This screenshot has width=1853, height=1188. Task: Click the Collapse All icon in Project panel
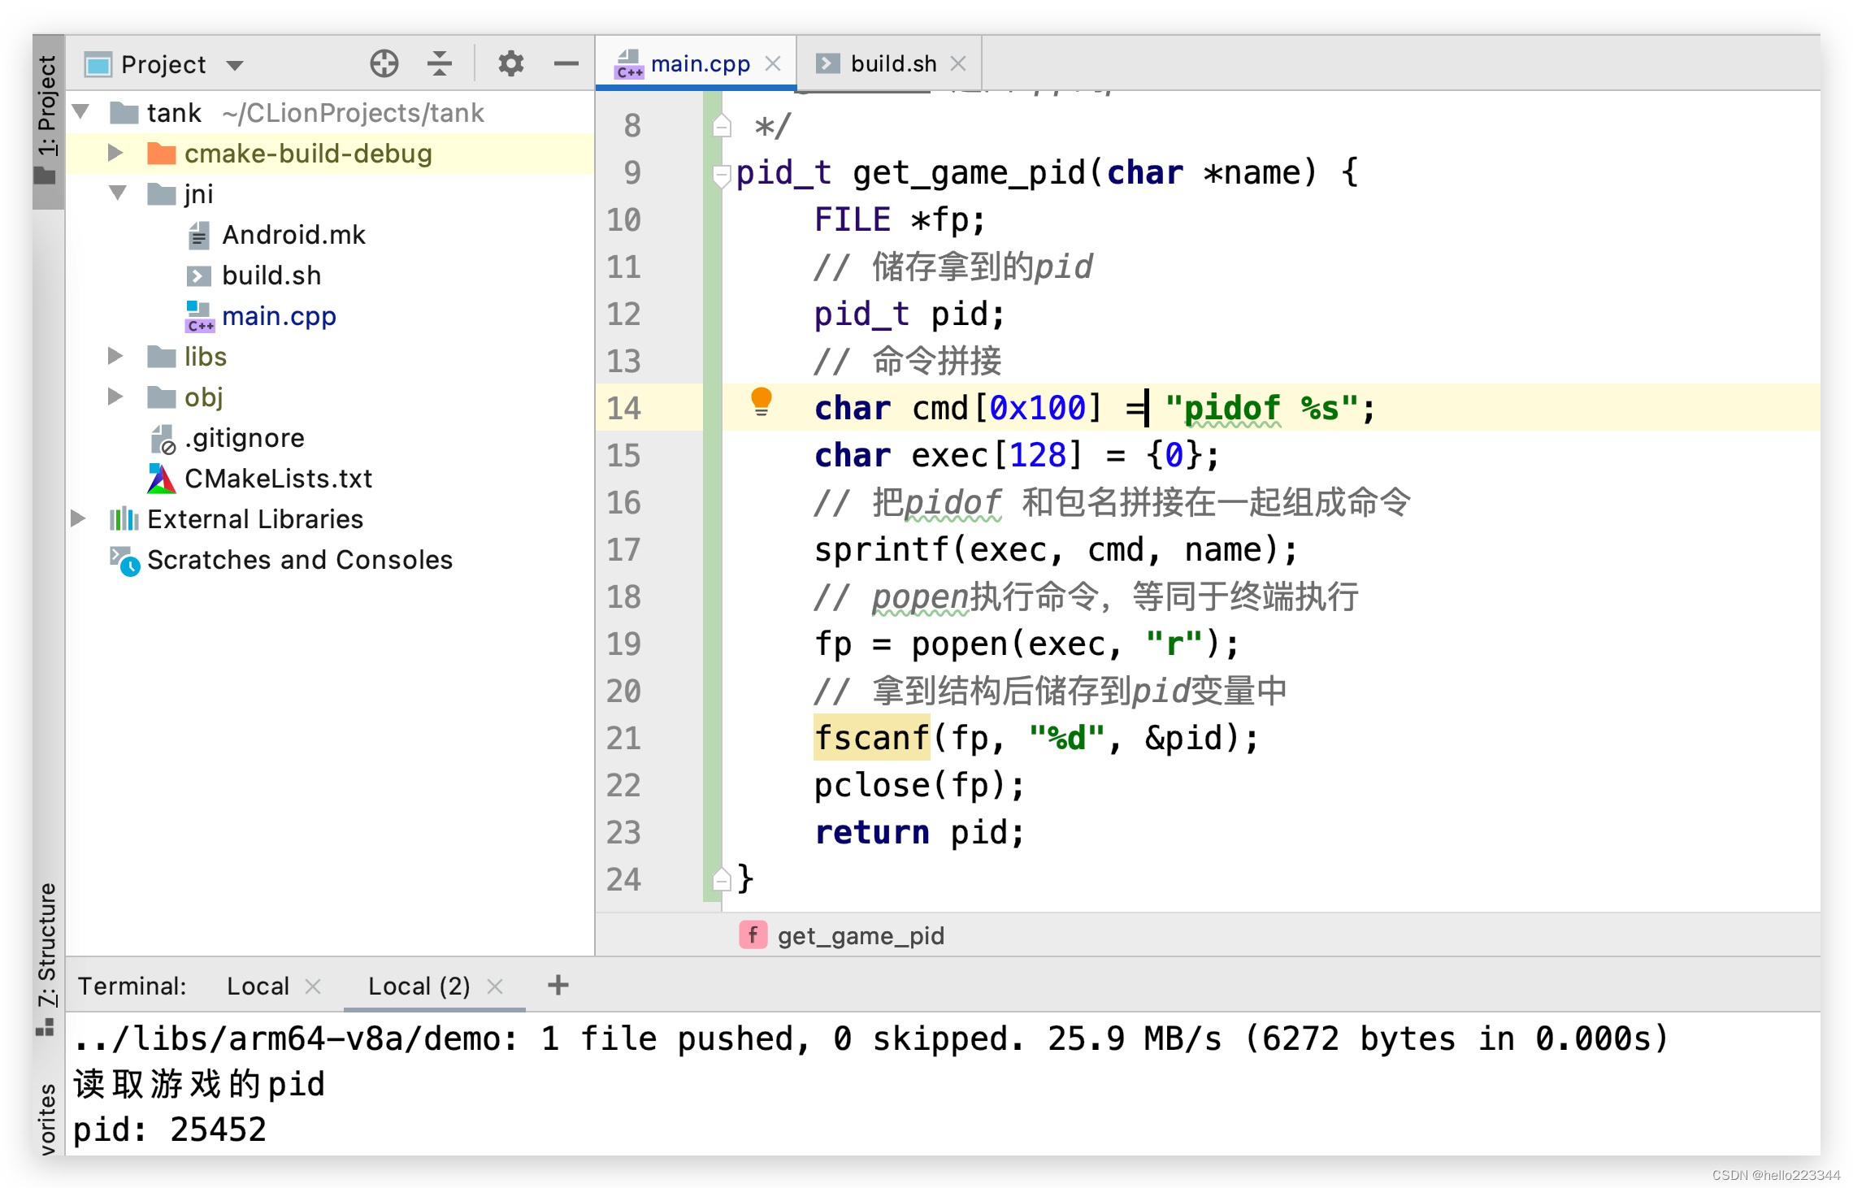[439, 63]
